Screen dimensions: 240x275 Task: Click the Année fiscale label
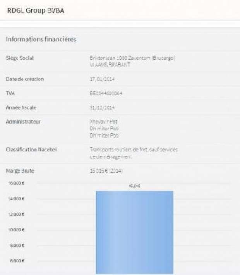pos(21,107)
